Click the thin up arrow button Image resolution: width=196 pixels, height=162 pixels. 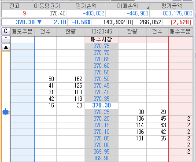pos(6,39)
